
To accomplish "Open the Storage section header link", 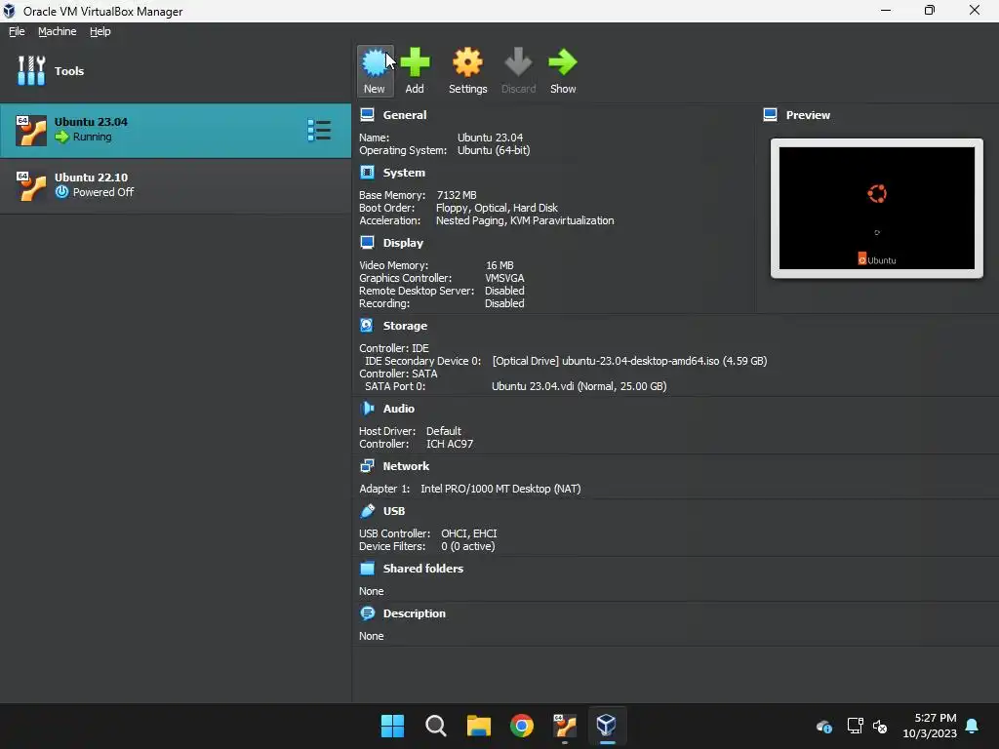I will click(x=405, y=326).
